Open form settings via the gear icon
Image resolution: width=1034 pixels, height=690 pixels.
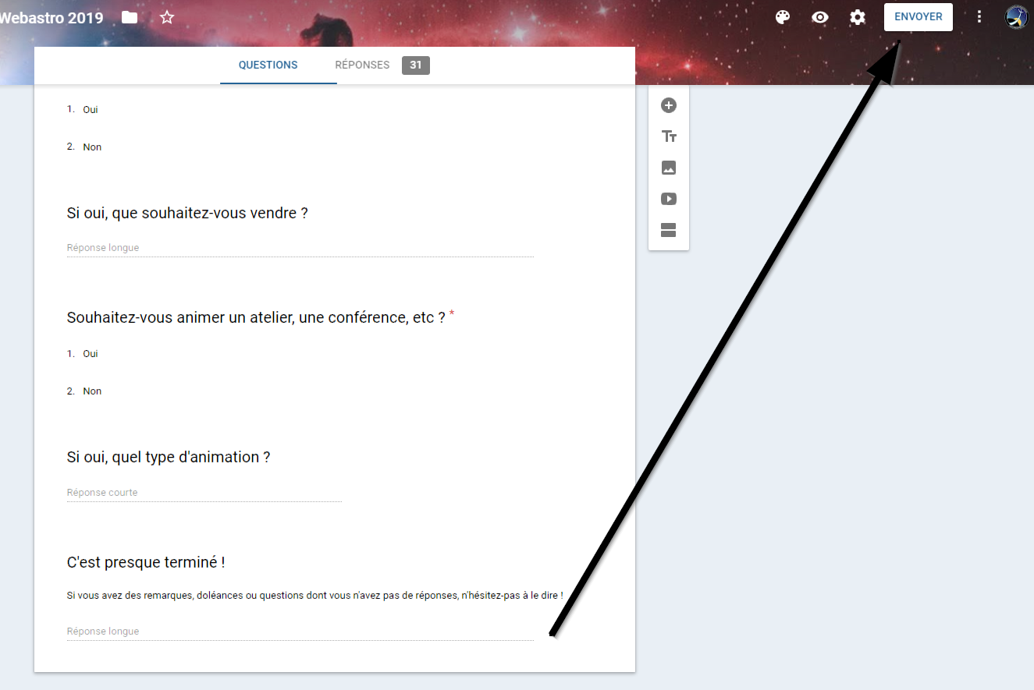(858, 17)
